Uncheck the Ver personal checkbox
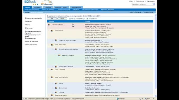This screenshot has height=100, width=179. [87, 19]
